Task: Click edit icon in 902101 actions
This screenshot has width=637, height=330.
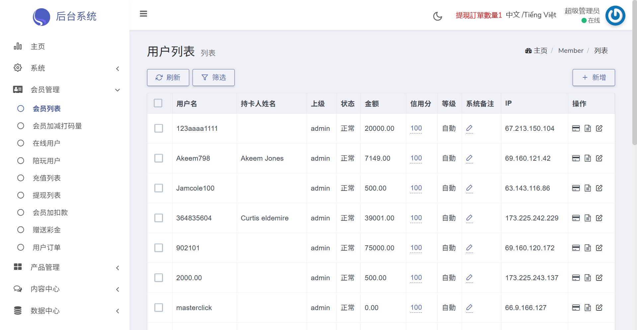Action: tap(599, 248)
